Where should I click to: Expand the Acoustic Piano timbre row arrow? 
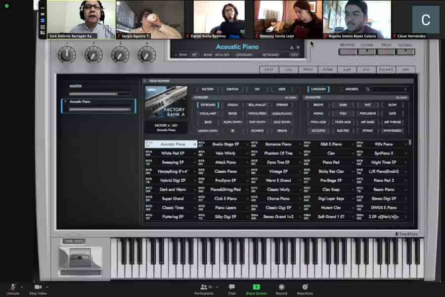66,101
